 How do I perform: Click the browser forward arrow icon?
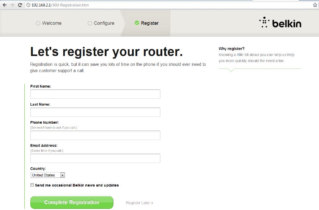12,5
